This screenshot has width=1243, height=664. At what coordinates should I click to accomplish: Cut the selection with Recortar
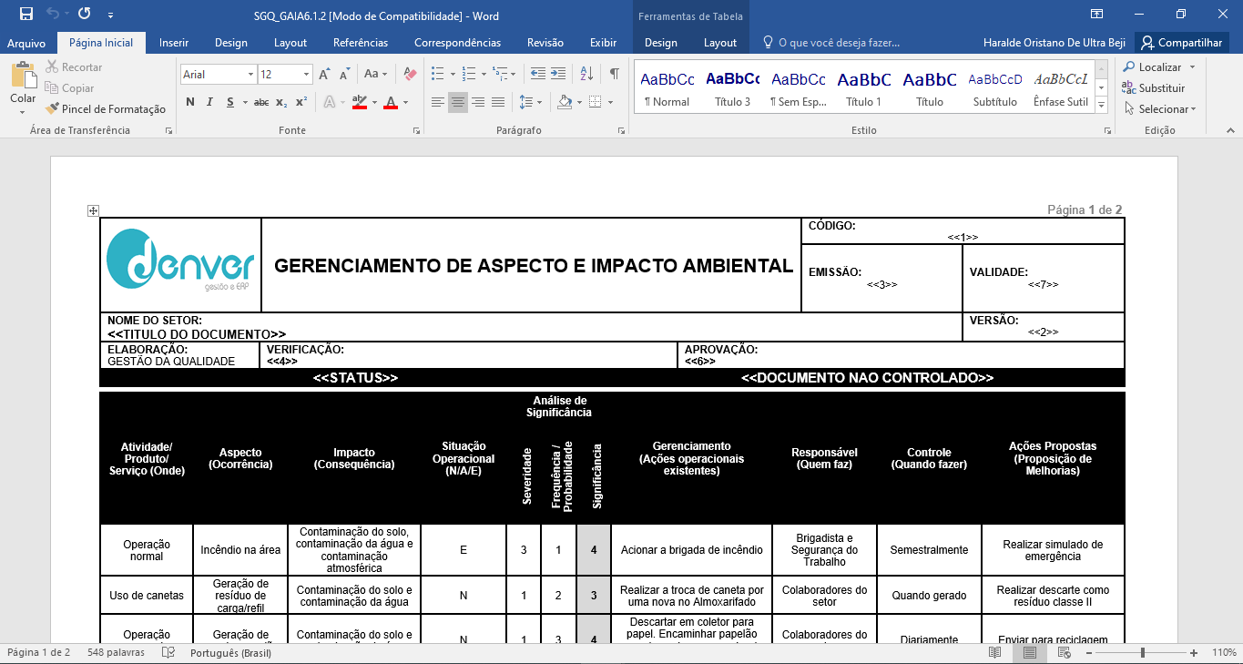73,67
